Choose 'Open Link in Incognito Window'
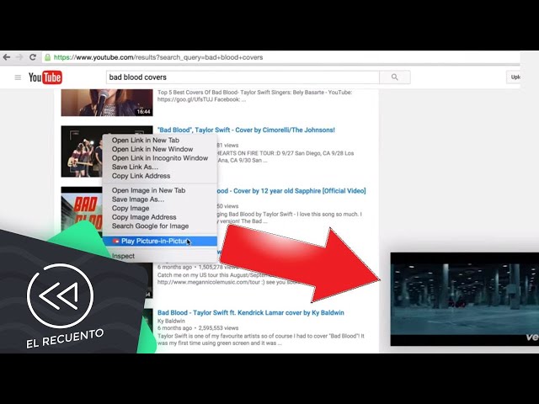539x404 pixels. (x=160, y=158)
